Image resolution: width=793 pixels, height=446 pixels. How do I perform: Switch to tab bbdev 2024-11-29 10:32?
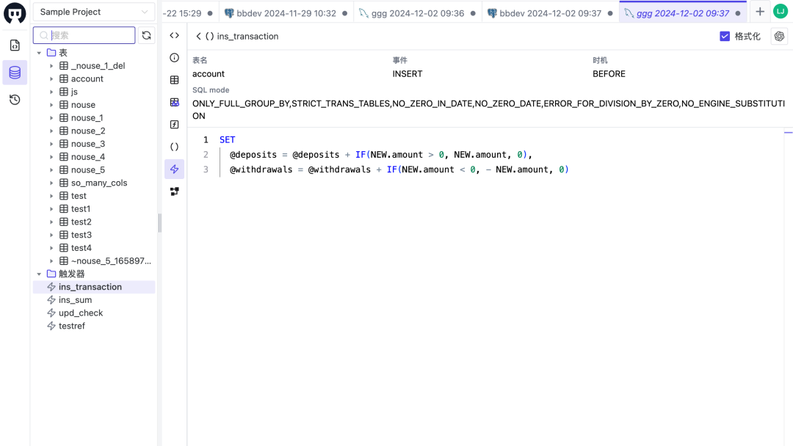286,13
